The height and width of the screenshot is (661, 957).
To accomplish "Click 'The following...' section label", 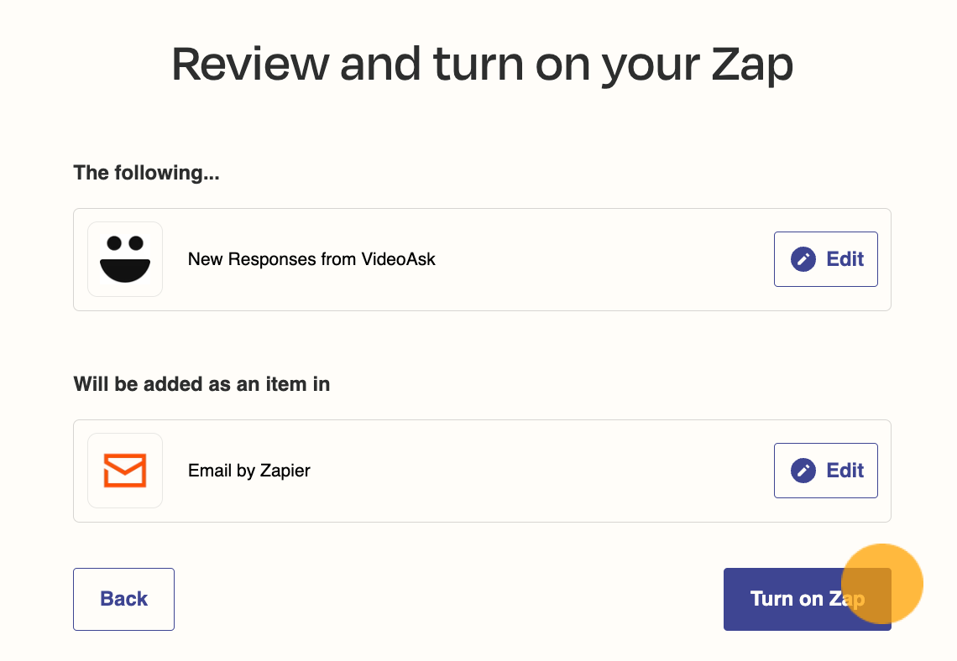I will click(x=146, y=173).
